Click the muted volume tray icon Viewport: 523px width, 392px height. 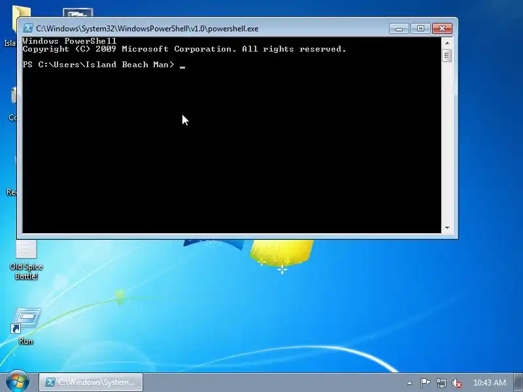(x=456, y=383)
